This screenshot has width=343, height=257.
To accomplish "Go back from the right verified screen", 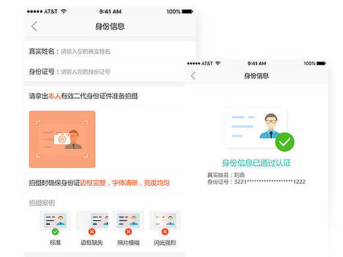I will click(193, 76).
